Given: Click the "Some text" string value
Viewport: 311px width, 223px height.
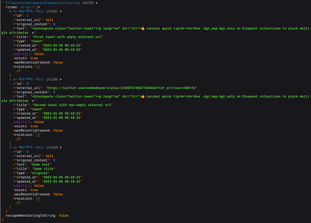Looking at the screenshot, I should (41, 165).
